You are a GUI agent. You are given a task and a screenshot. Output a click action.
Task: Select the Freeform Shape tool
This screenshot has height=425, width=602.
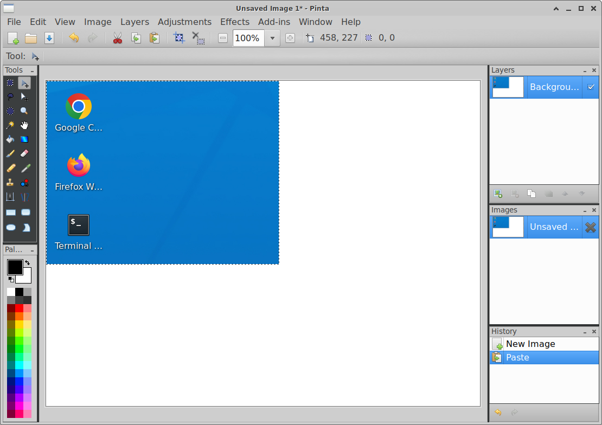(25, 227)
